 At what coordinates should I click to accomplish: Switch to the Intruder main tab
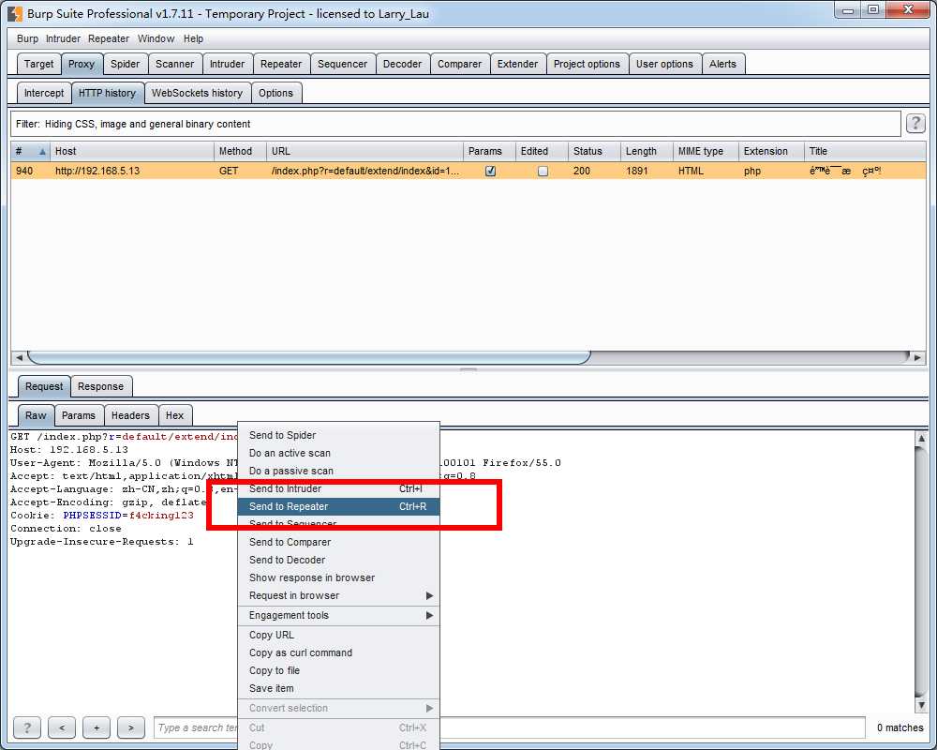(227, 64)
